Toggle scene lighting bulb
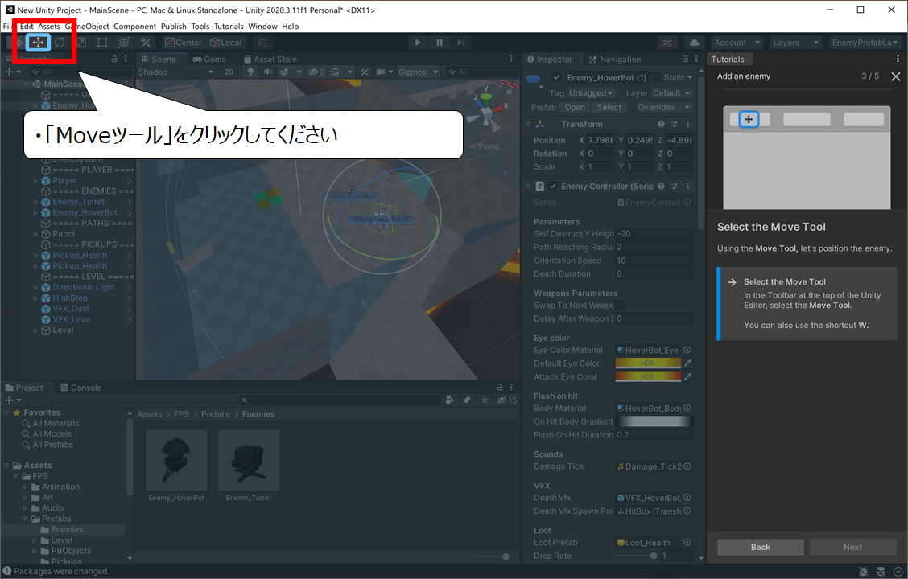Viewport: 908px width, 579px height. 250,72
